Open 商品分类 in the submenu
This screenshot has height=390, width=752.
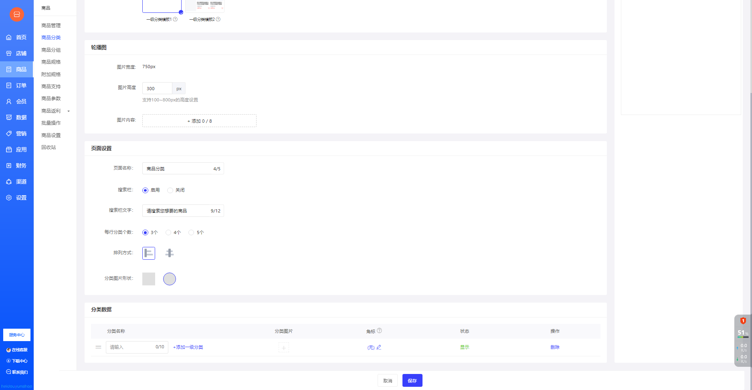pos(51,37)
